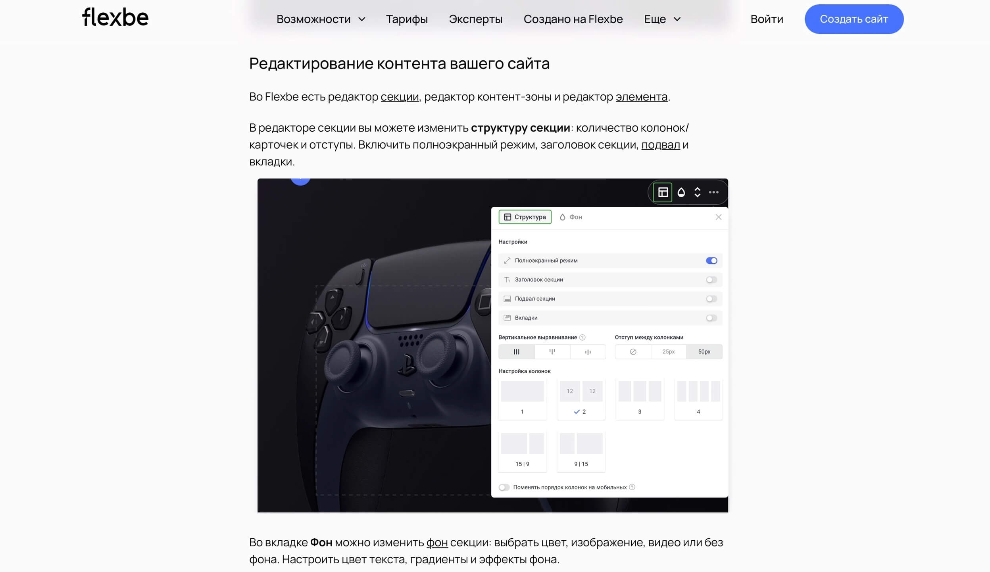Turn off Полноэкранный режим toggle
This screenshot has height=572, width=990.
711,261
